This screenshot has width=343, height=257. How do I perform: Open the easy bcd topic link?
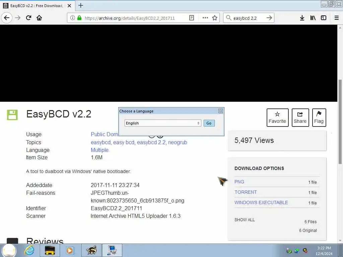coord(124,142)
